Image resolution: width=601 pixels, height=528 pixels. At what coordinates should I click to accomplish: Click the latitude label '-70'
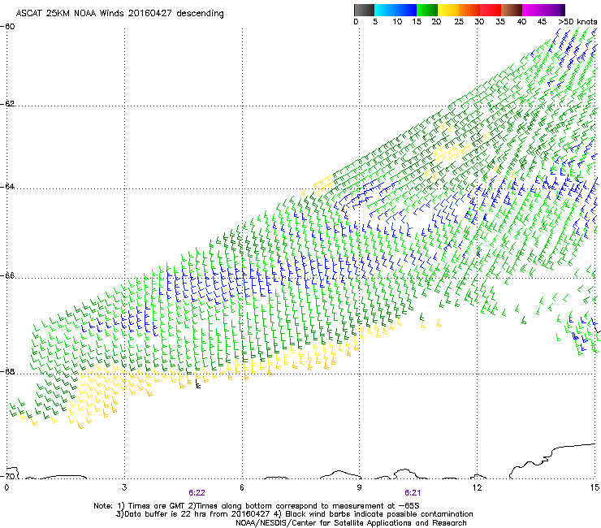coord(8,476)
